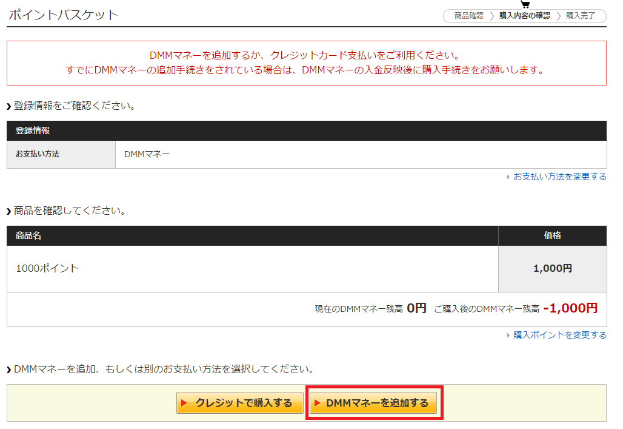Click the red DMMマネー warning message box
The image size is (623, 429).
(x=306, y=63)
